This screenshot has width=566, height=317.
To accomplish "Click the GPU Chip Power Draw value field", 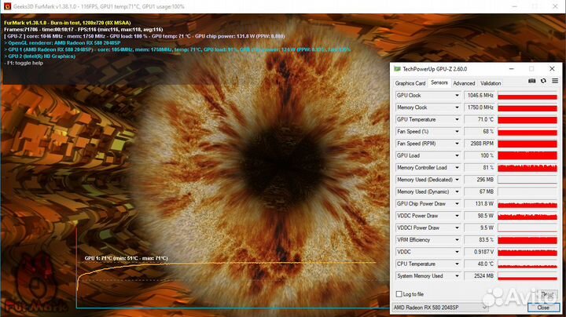I will (480, 203).
